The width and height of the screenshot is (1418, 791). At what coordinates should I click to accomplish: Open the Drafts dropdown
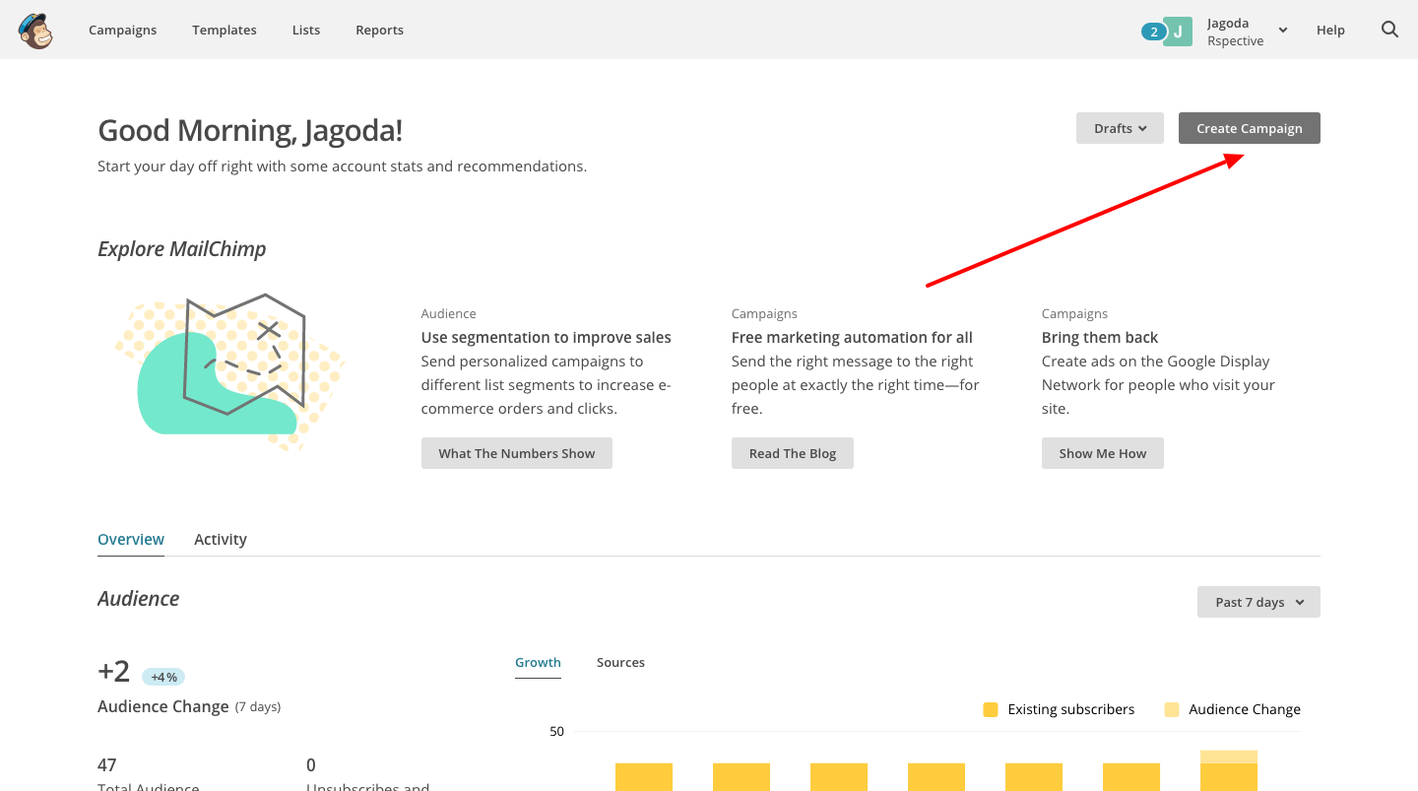[1120, 128]
